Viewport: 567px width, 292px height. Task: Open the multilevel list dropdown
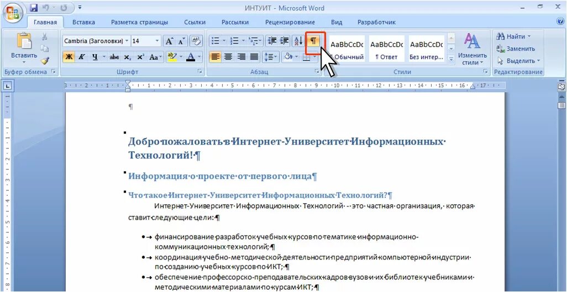pos(256,41)
